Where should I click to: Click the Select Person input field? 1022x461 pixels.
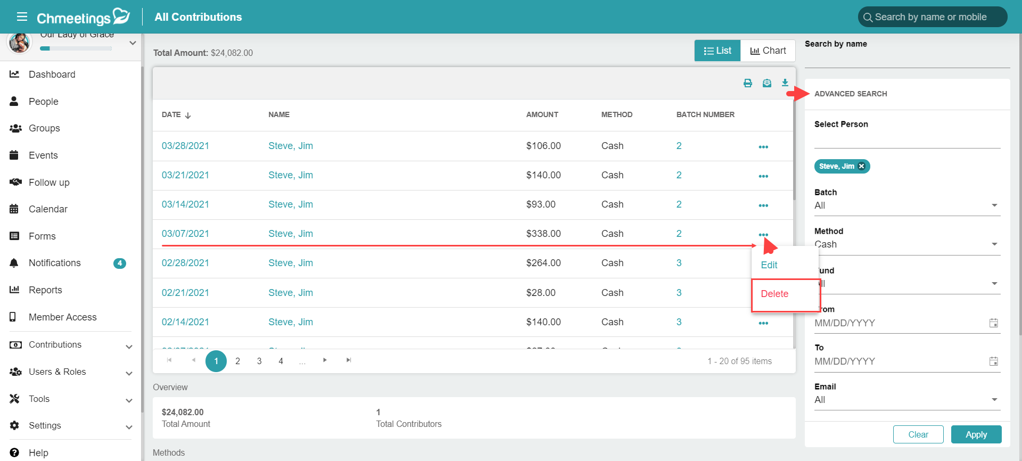pyautogui.click(x=907, y=139)
